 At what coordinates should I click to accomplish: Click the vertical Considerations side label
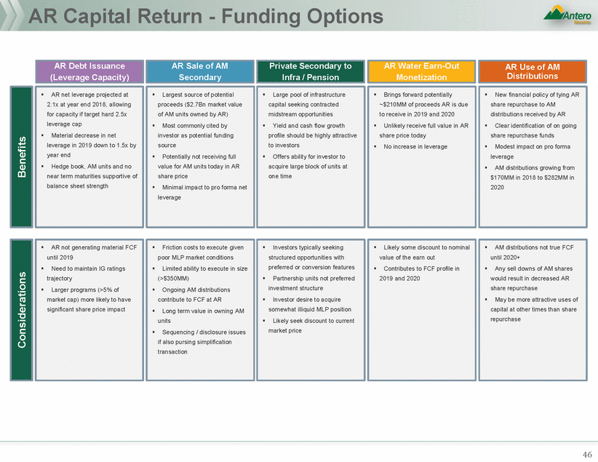[21, 309]
